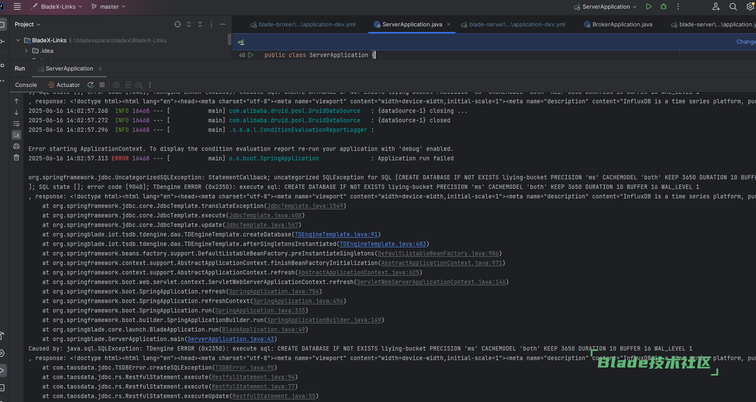Start debugging with the bug icon
This screenshot has height=402, width=756.
tap(663, 6)
